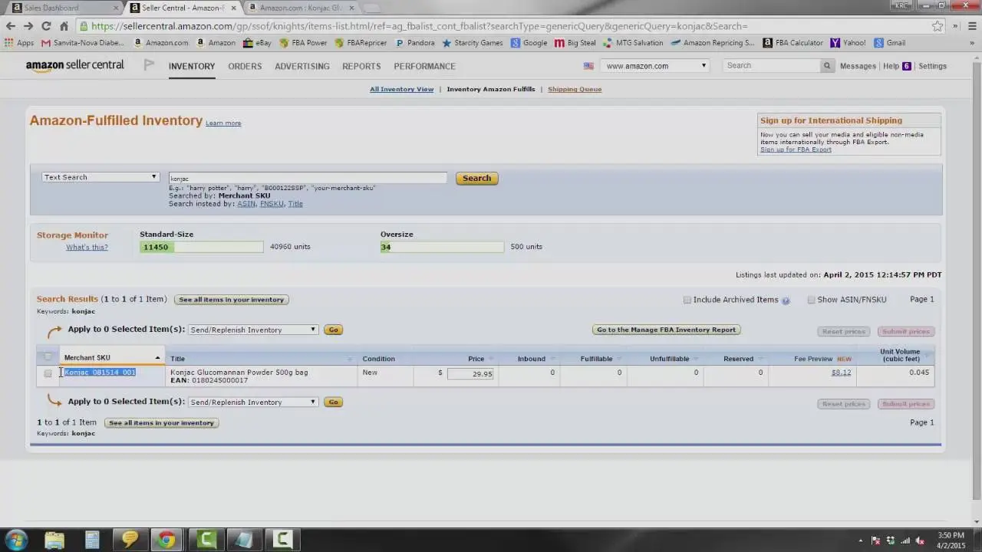
Task: Open the bottom Send/Replenish Inventory dropdown
Action: click(253, 402)
